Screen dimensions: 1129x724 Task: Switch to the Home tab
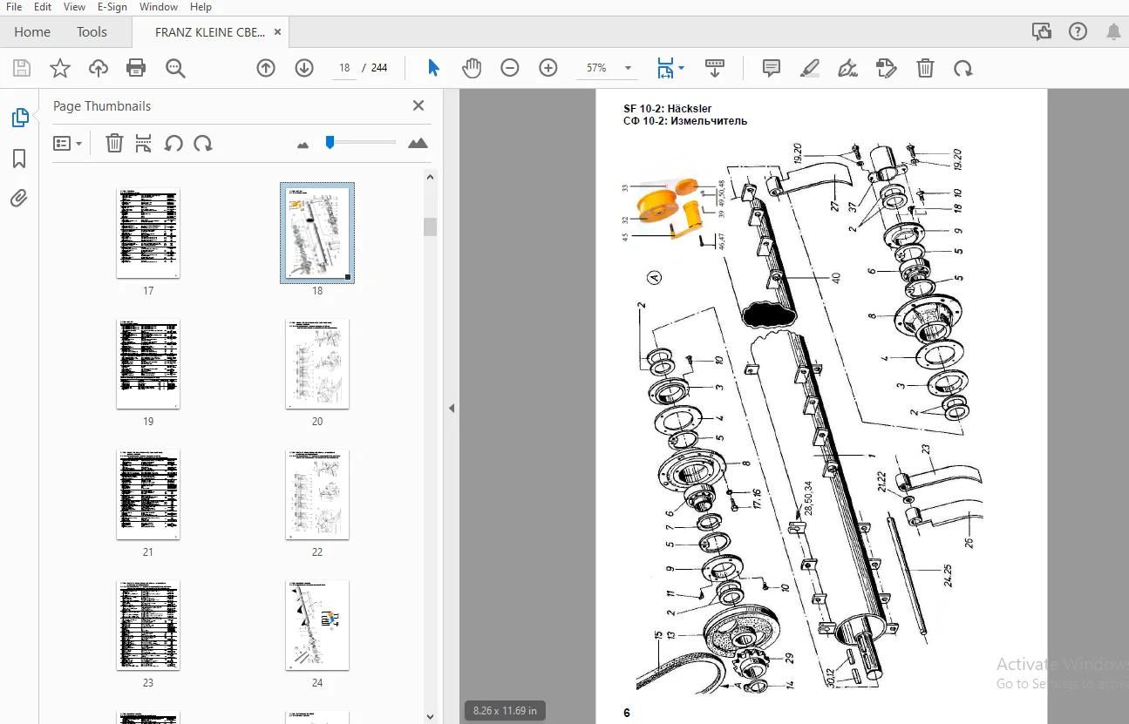pyautogui.click(x=32, y=32)
